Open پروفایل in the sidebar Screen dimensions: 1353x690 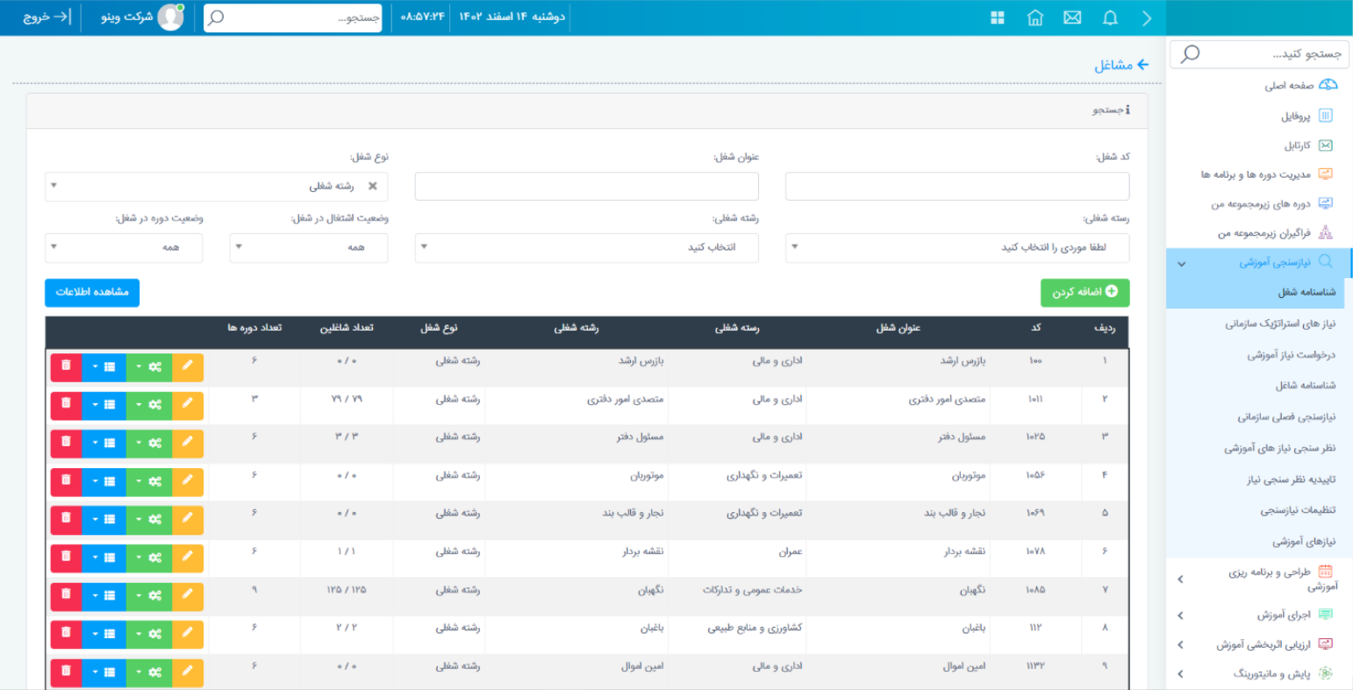[1306, 116]
